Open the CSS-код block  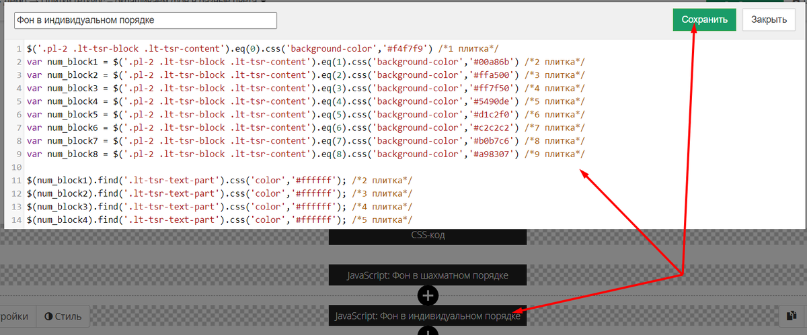[428, 236]
